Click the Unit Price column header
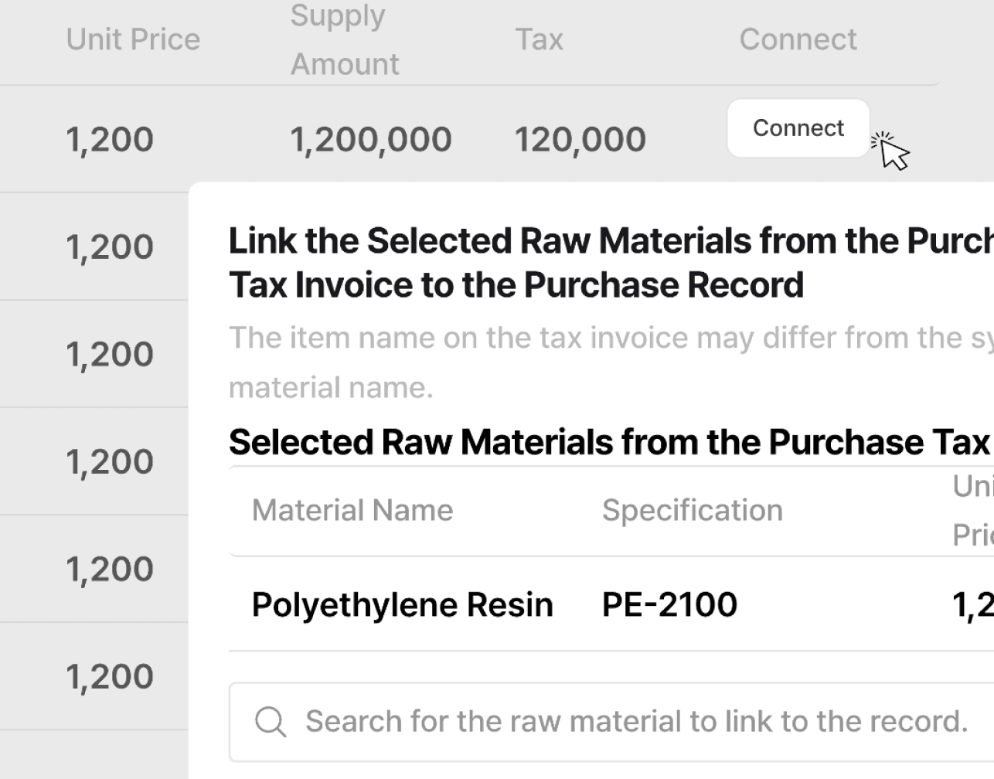 tap(133, 39)
